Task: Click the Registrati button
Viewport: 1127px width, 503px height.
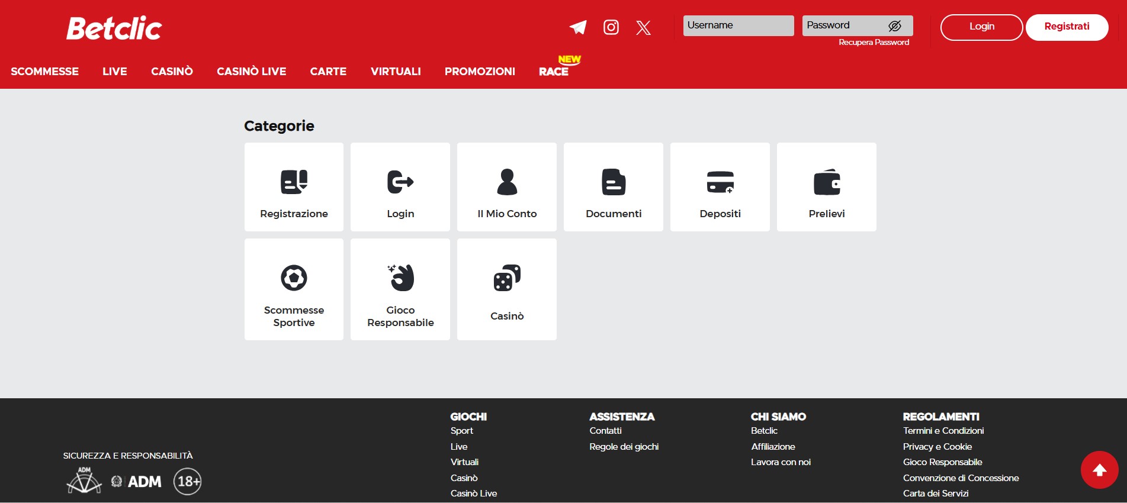Action: coord(1067,27)
